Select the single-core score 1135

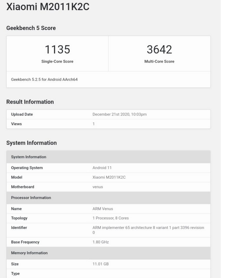point(57,49)
